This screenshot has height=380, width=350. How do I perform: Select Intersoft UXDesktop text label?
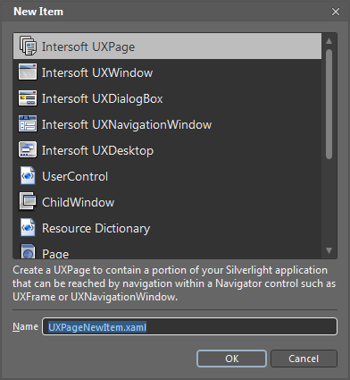click(97, 150)
